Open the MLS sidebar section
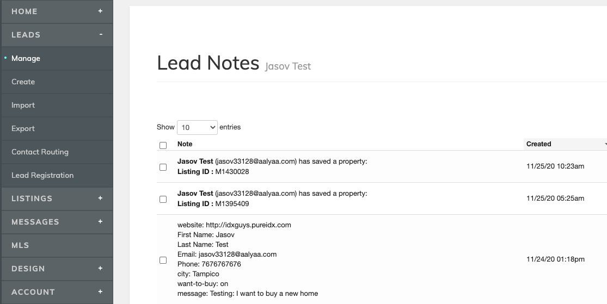 pos(20,245)
